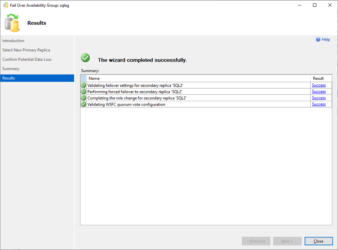Open Success link for WSFC quorum validation
The height and width of the screenshot is (250, 338).
point(319,105)
